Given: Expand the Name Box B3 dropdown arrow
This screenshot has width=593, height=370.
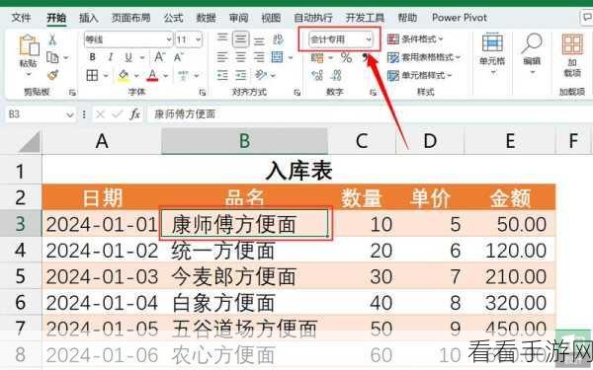Looking at the screenshot, I should coord(69,114).
